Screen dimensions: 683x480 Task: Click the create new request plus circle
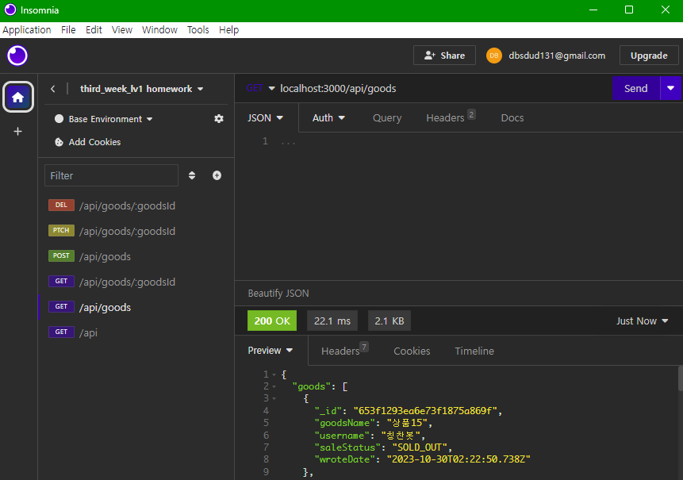click(217, 175)
